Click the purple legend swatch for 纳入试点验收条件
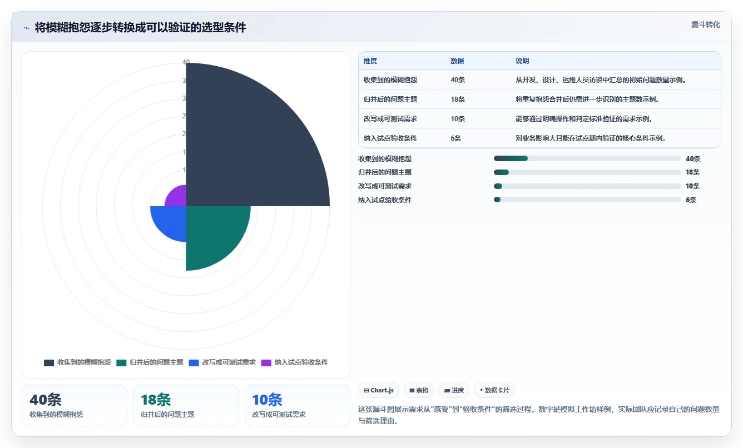This screenshot has height=448, width=743. (266, 362)
